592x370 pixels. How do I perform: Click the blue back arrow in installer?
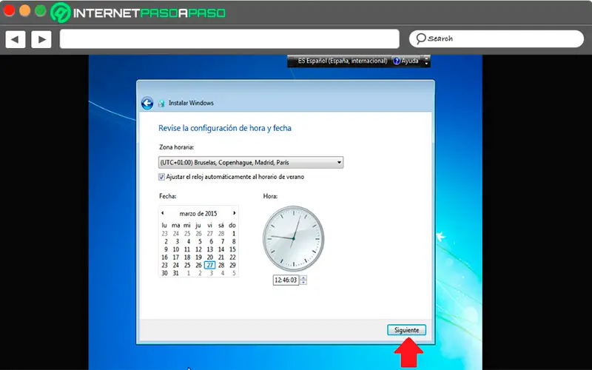(x=147, y=103)
